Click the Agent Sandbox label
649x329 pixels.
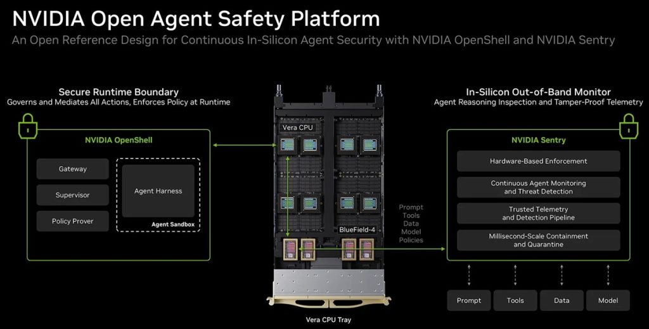(x=173, y=224)
